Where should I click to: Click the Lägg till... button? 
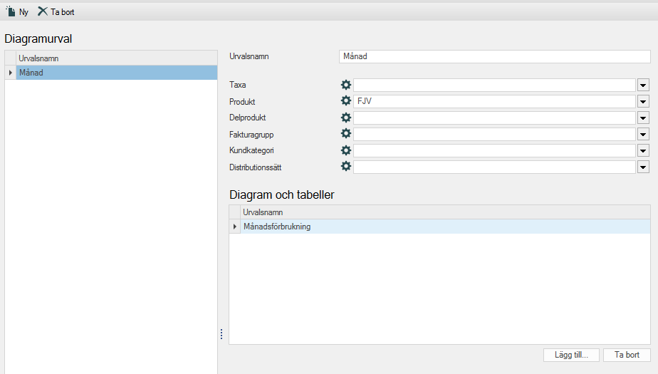(x=571, y=355)
